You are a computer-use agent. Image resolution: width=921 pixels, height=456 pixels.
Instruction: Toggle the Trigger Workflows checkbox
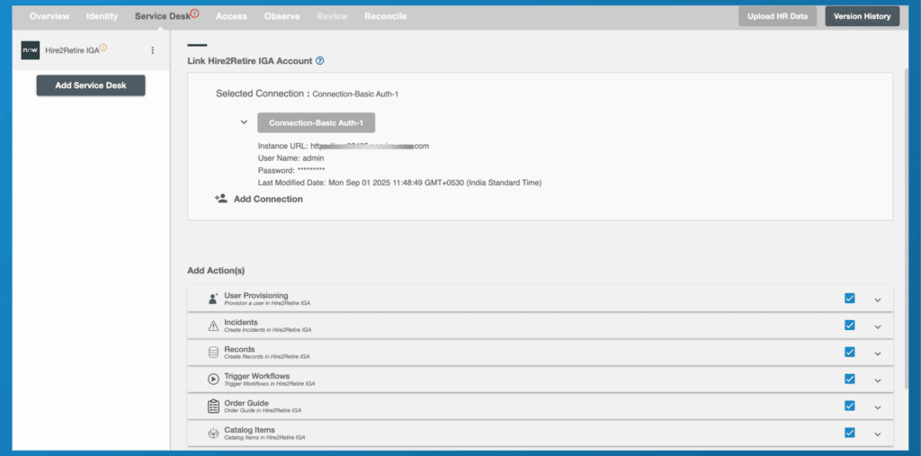pyautogui.click(x=849, y=379)
